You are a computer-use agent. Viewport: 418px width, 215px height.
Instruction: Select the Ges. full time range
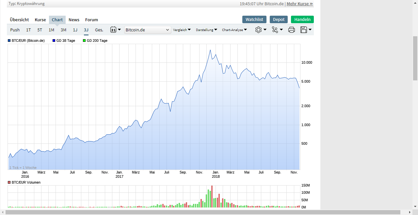point(99,30)
